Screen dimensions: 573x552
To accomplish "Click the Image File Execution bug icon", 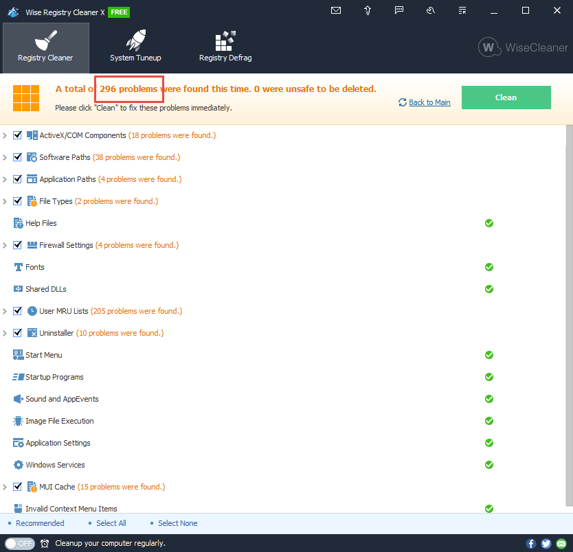I will point(18,421).
